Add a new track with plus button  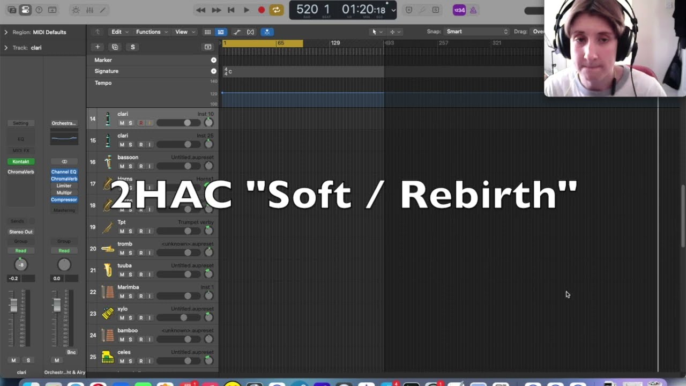pyautogui.click(x=98, y=47)
